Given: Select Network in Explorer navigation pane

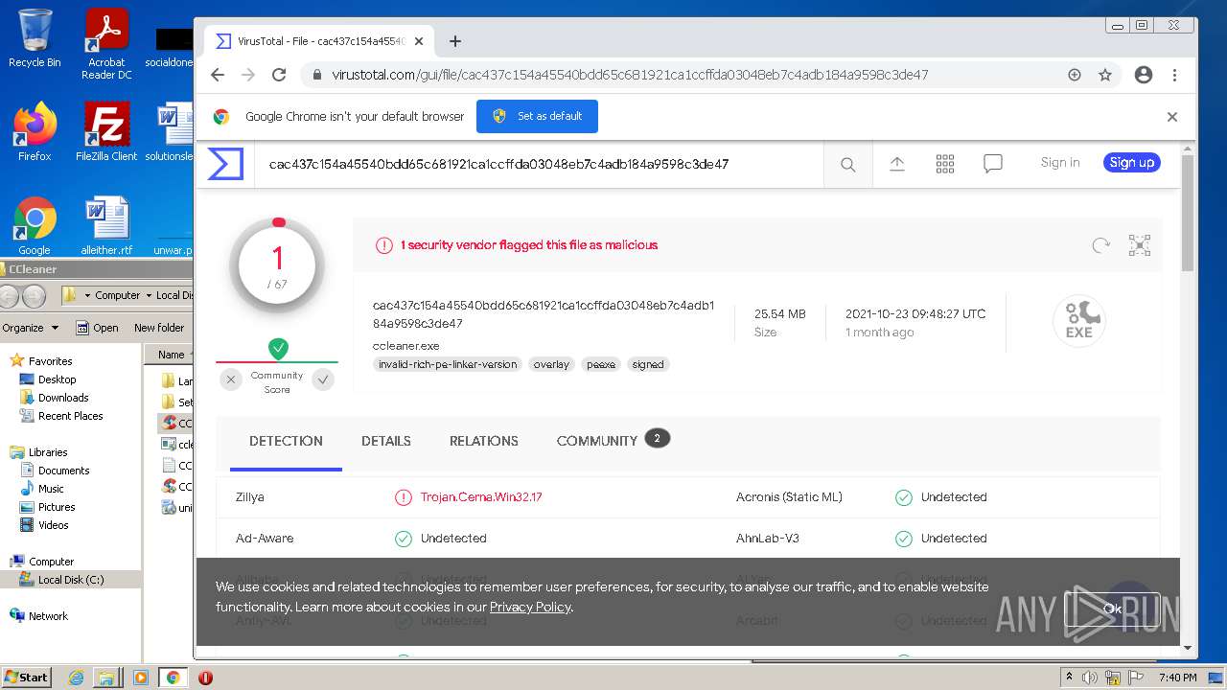Looking at the screenshot, I should coord(48,616).
